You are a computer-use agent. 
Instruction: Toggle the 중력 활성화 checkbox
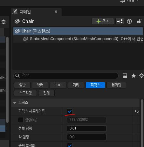pyautogui.click(x=70, y=145)
